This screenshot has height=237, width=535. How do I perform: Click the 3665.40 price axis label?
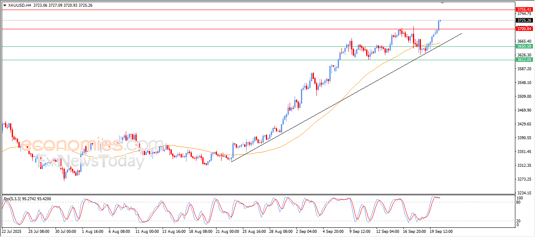(524, 41)
